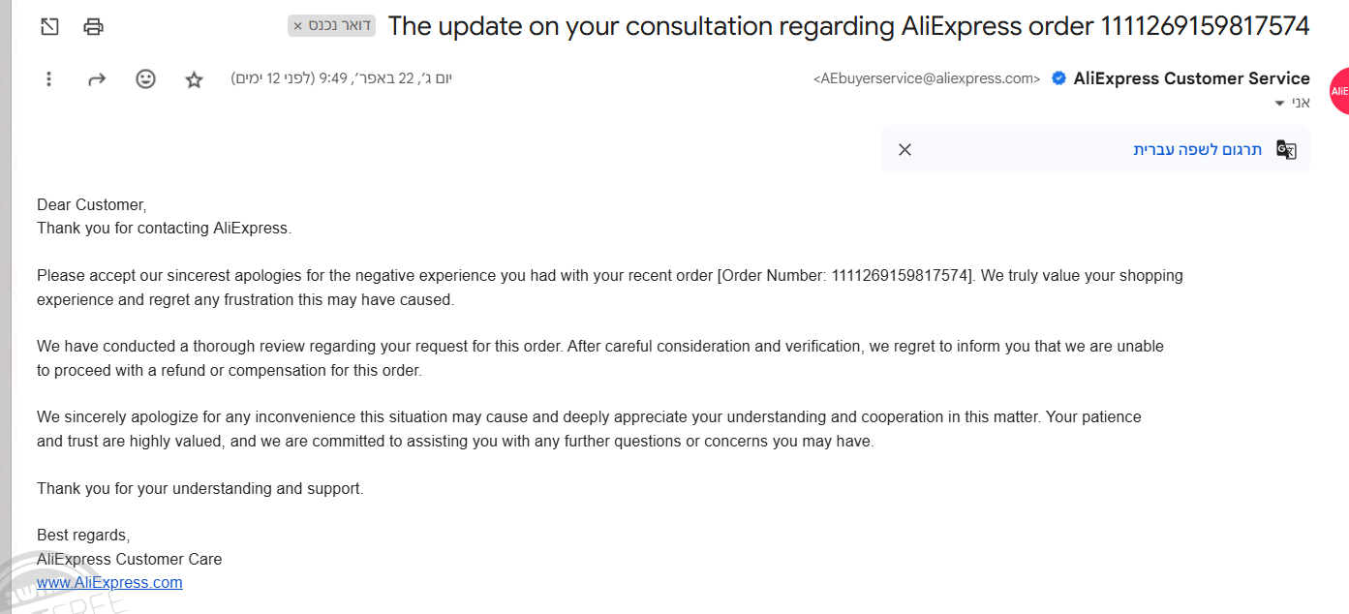Click sender name AliExpress Customer Service
Image resolution: width=1349 pixels, height=614 pixels.
1191,78
